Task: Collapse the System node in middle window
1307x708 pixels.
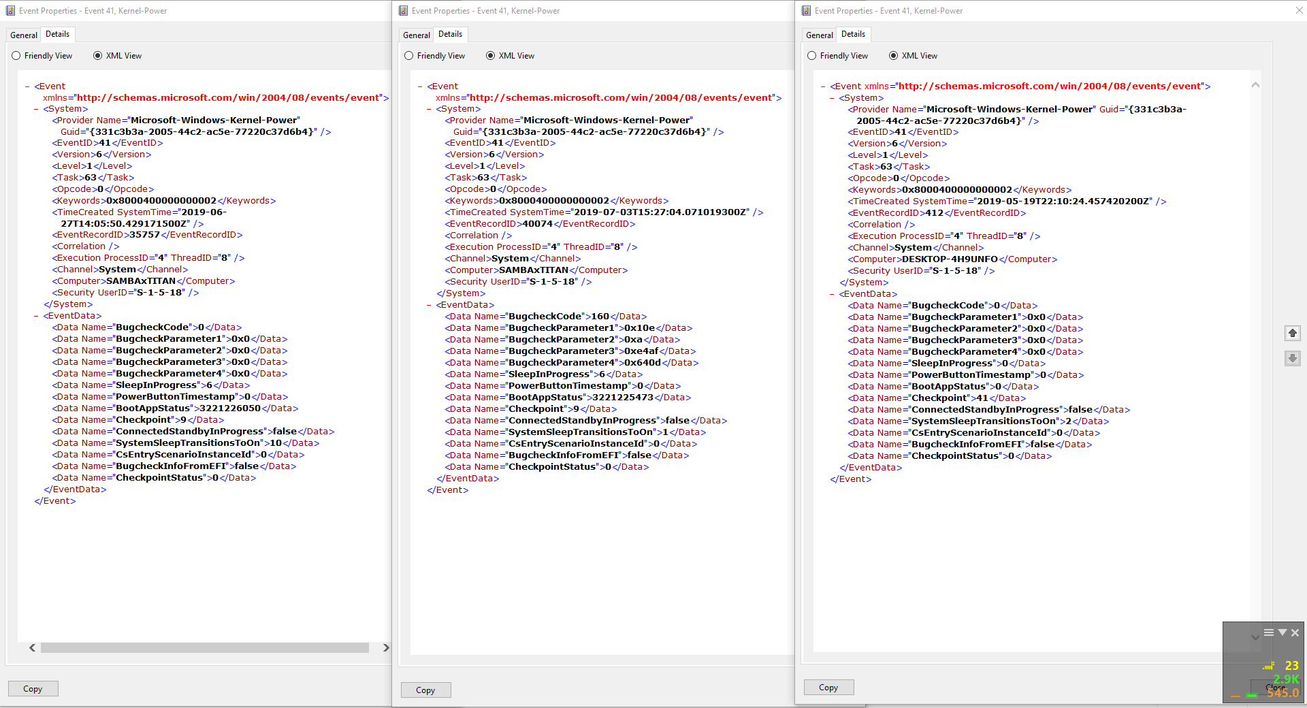Action: [x=429, y=109]
